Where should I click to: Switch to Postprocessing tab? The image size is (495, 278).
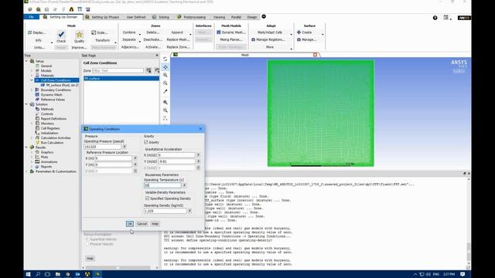[192, 17]
